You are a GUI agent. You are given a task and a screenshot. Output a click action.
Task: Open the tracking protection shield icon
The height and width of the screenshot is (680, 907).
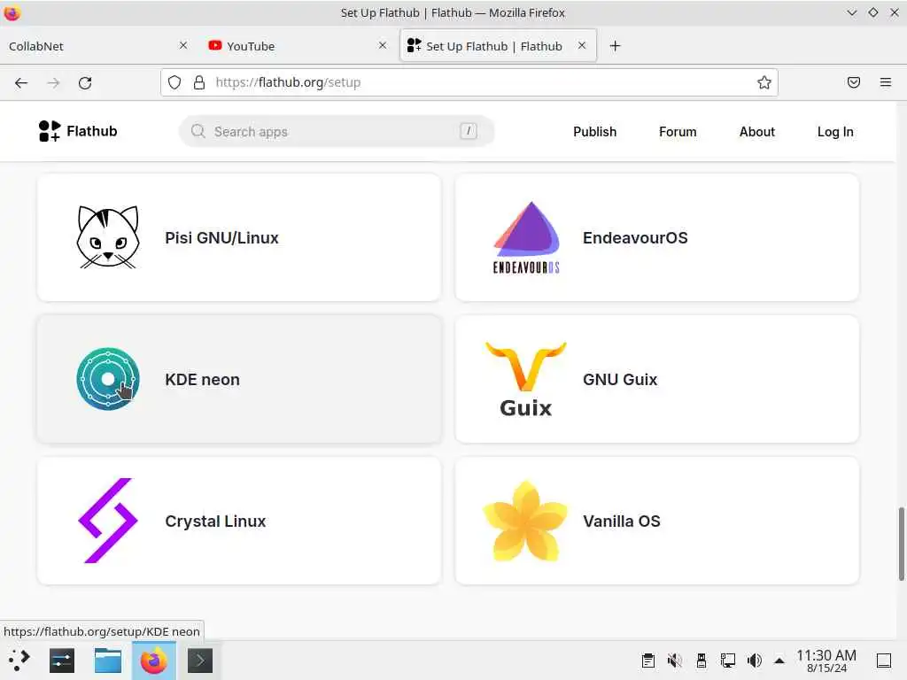pos(174,82)
